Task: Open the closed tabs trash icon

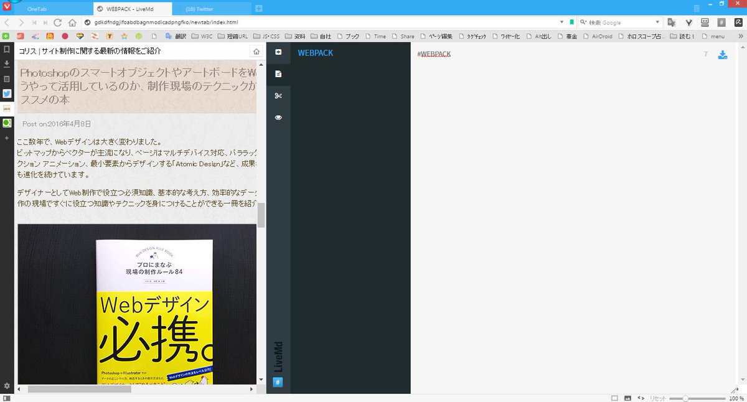Action: [696, 9]
